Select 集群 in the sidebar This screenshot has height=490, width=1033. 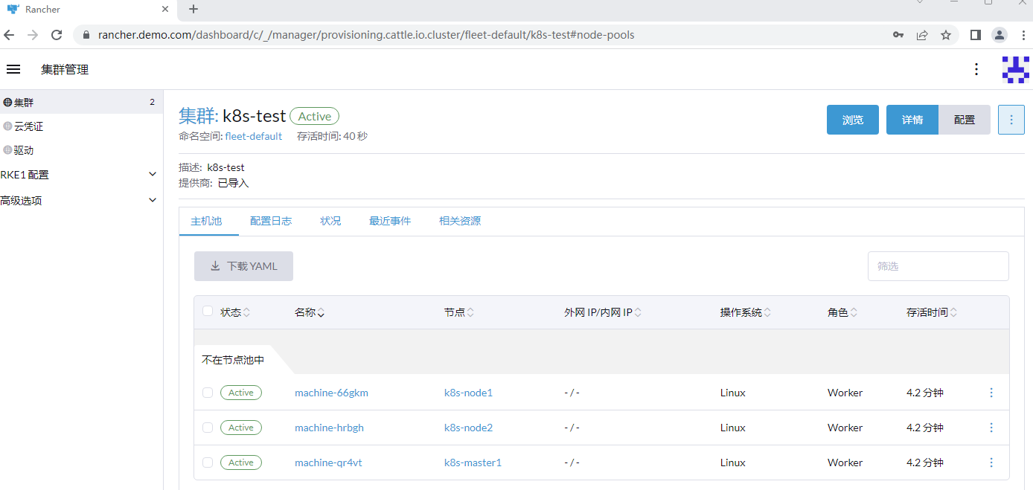[81, 102]
